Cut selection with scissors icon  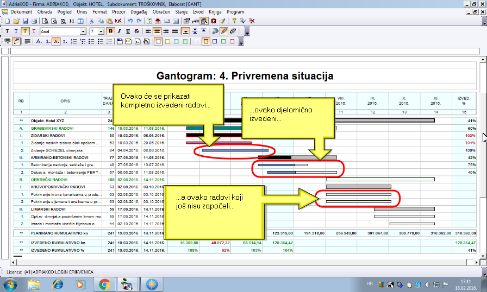click(x=91, y=21)
